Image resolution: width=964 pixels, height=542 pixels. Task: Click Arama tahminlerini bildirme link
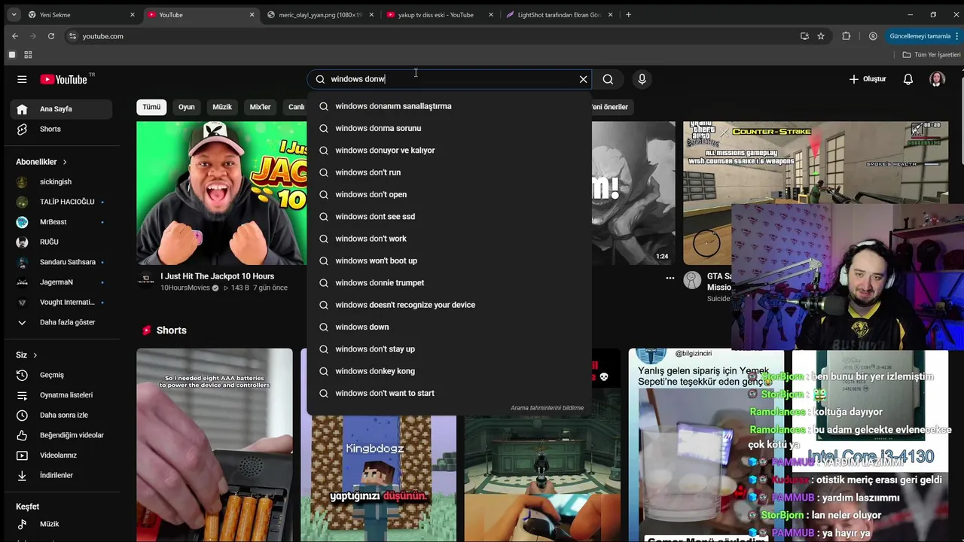(x=547, y=408)
